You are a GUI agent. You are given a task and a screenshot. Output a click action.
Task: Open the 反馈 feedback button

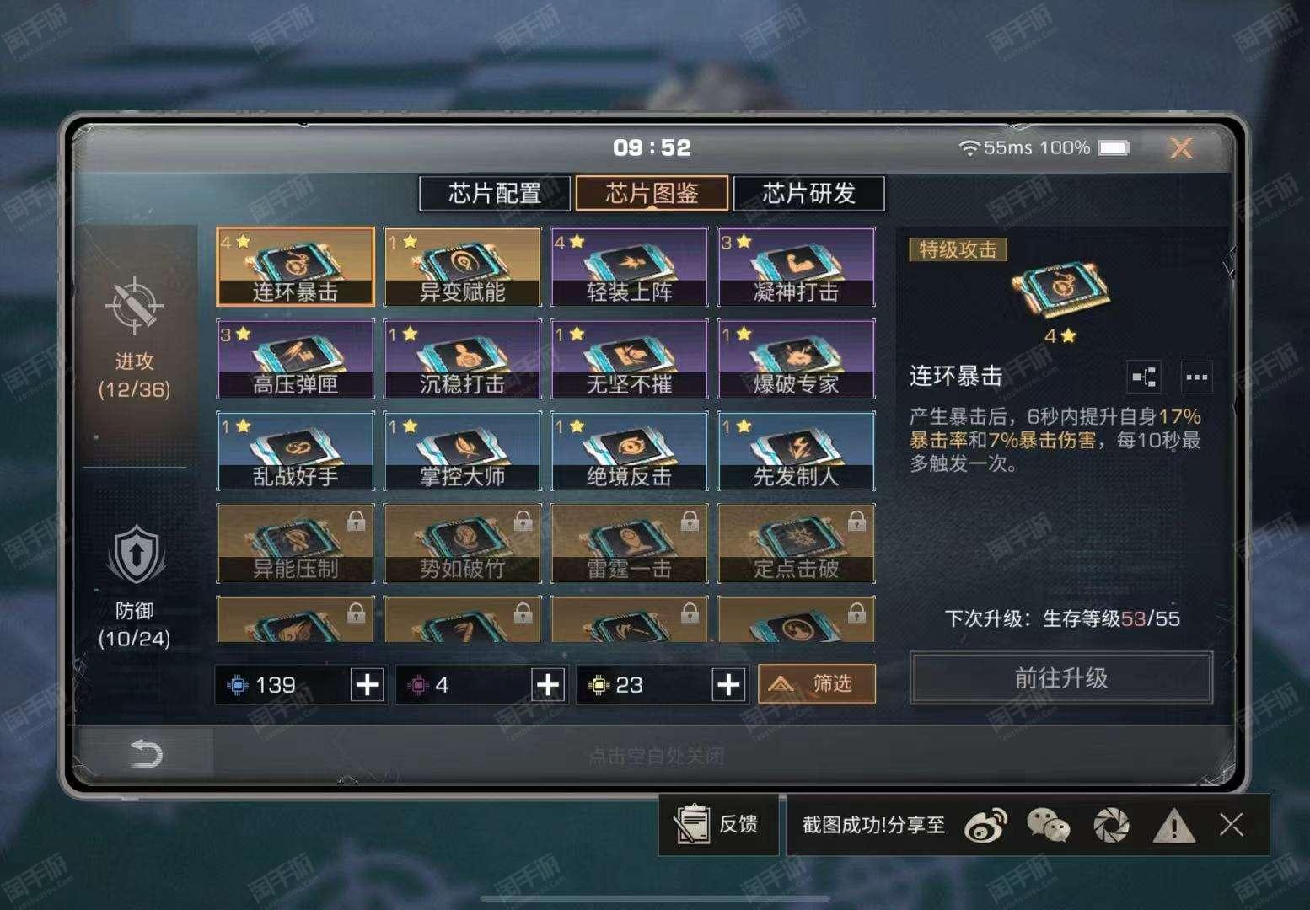click(718, 824)
